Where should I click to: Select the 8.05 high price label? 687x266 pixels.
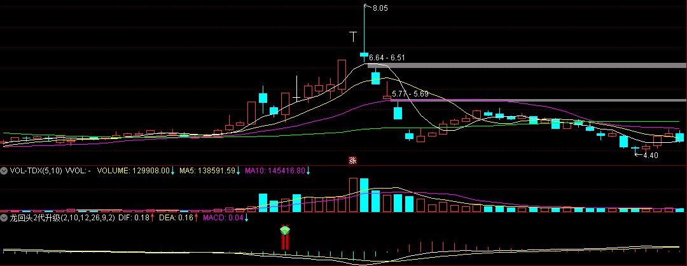click(x=380, y=8)
